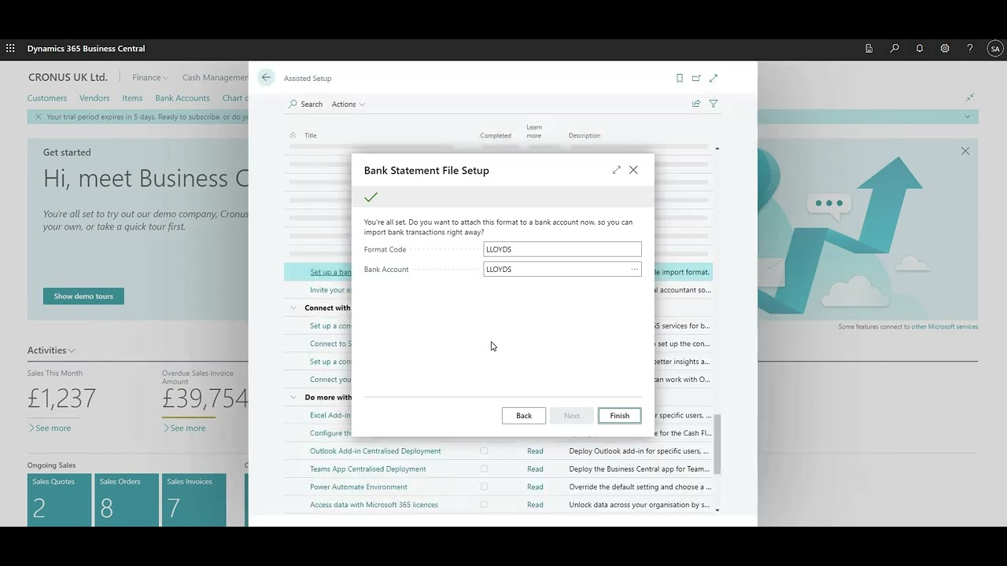Tick Completed checkbox for Teams App row
Screen dimensions: 1007x566
pos(484,469)
